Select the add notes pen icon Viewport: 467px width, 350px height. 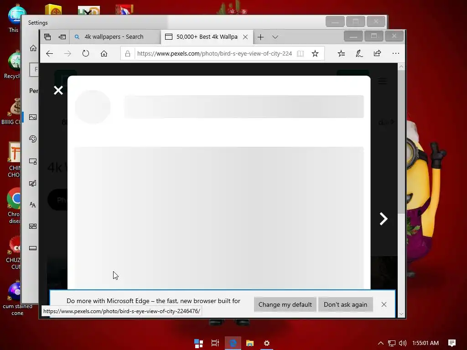[x=359, y=54]
